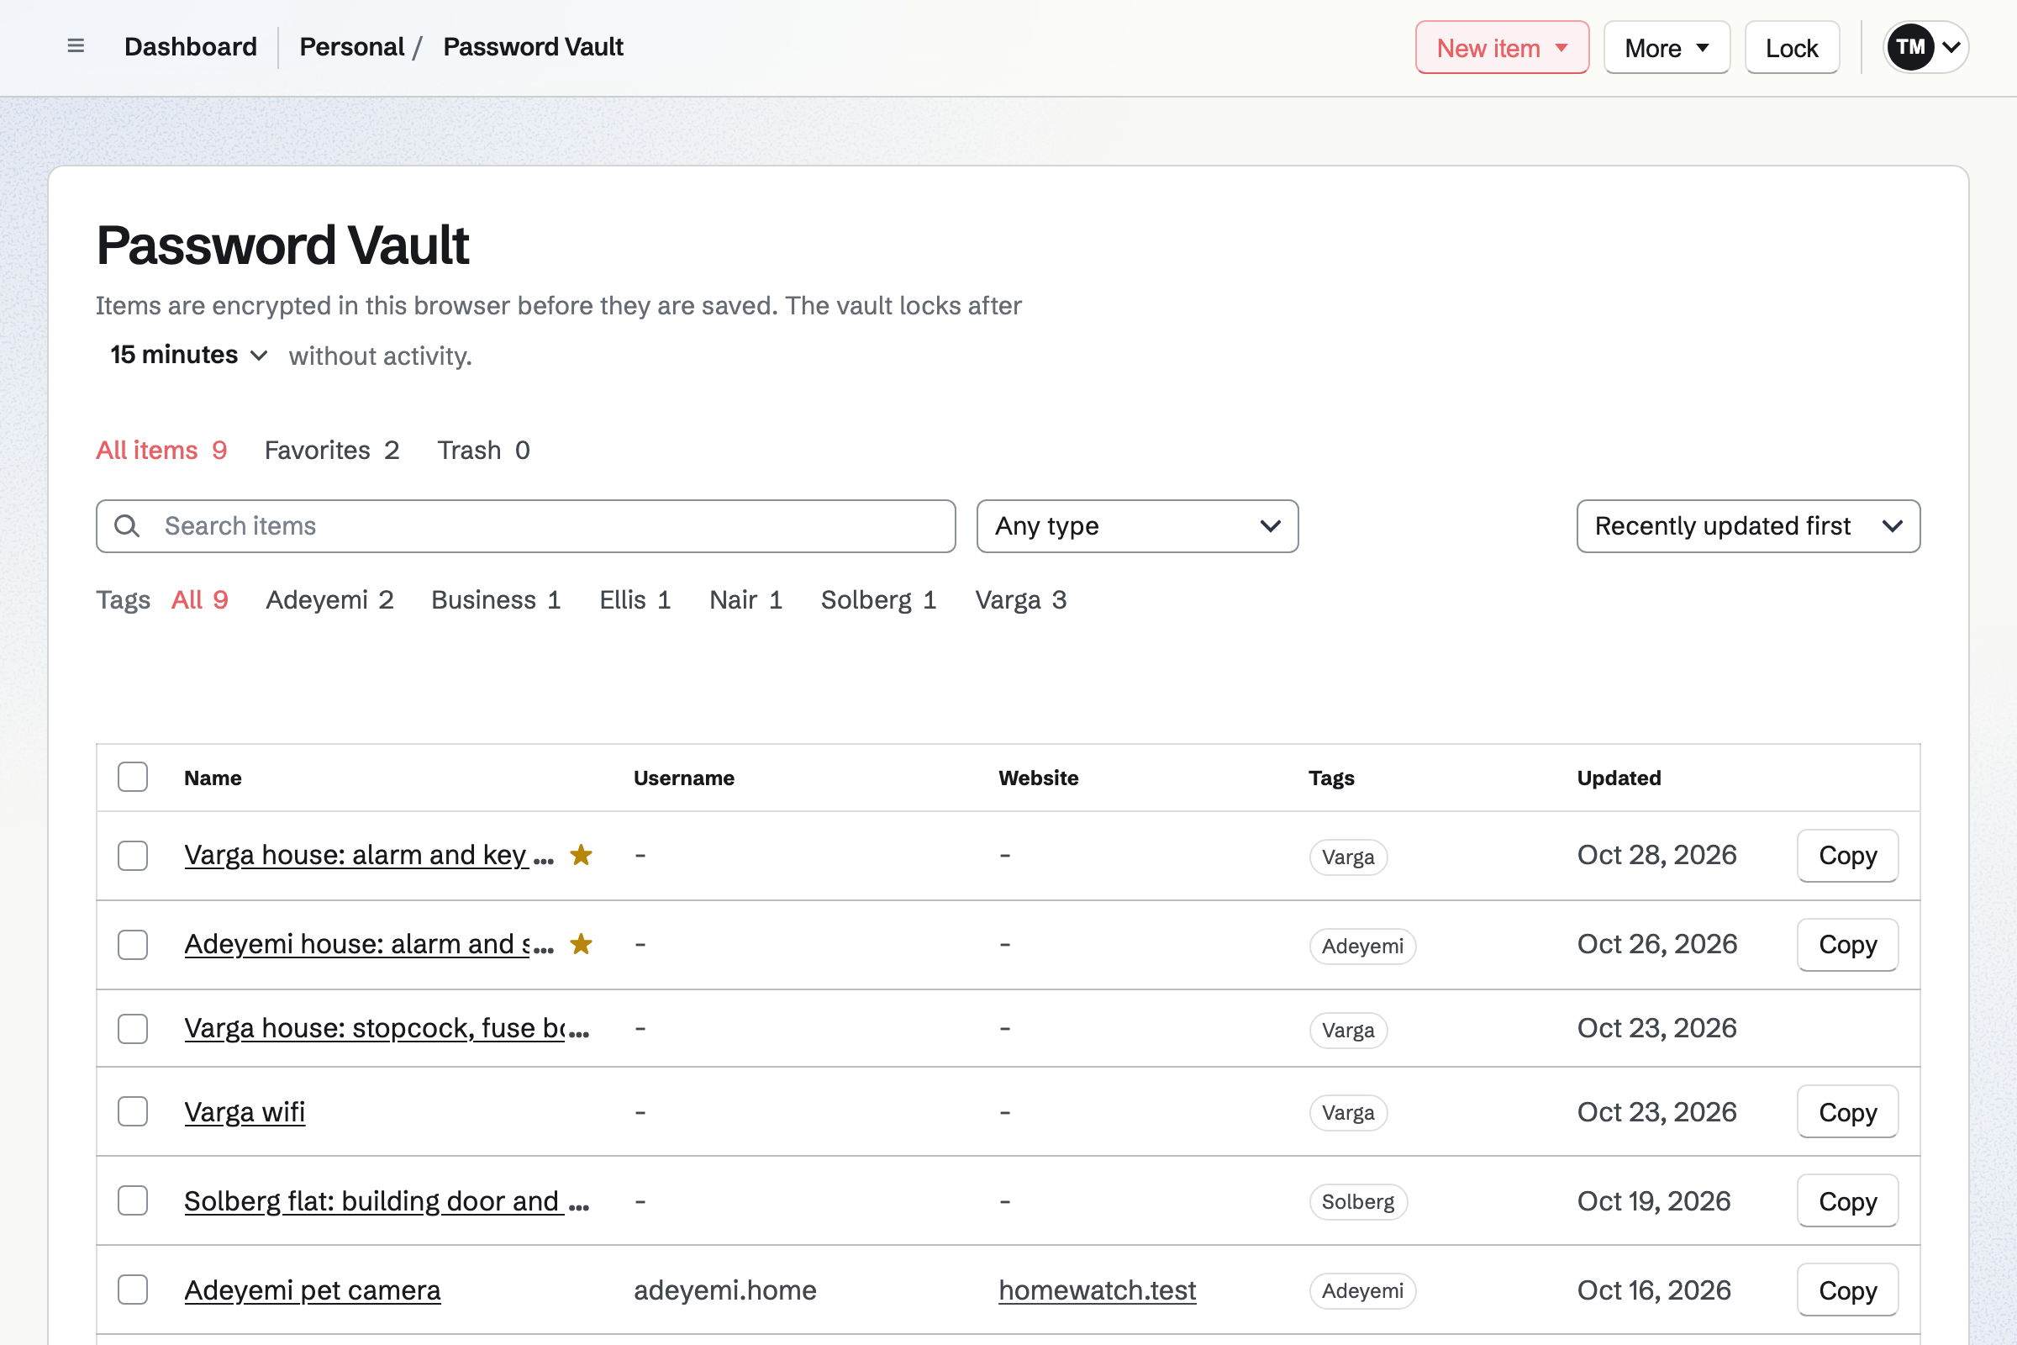Open the Recently updated first sort dropdown
Viewport: 2017px width, 1345px height.
pyautogui.click(x=1748, y=526)
